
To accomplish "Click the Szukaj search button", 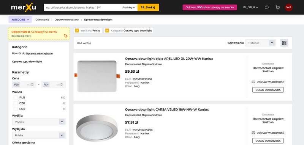I will coord(148,7).
